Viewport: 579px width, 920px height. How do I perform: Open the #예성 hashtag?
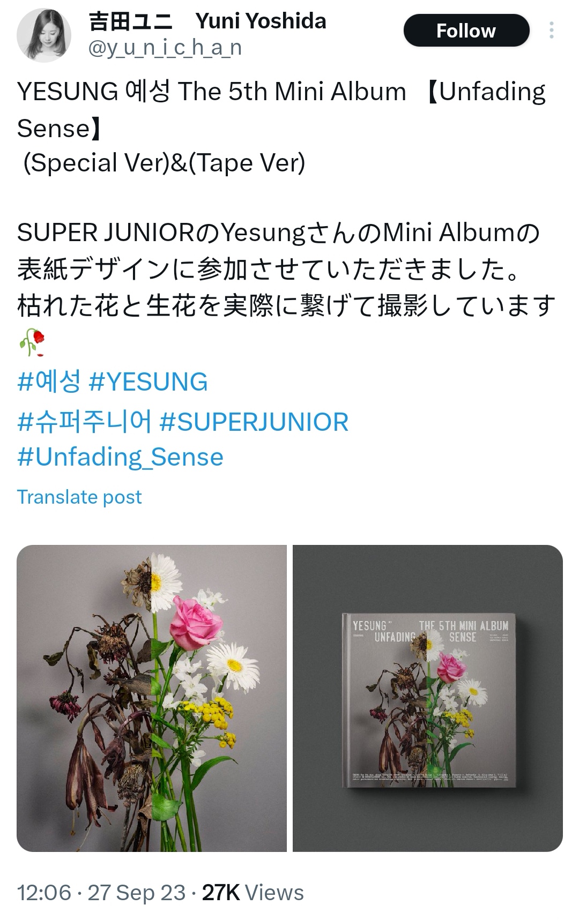pyautogui.click(x=49, y=382)
